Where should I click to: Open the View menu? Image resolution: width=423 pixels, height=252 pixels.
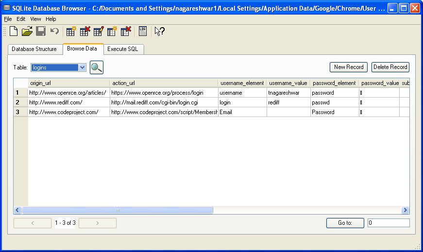pyautogui.click(x=35, y=19)
